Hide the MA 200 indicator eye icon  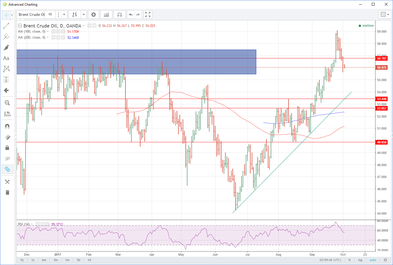(53, 37)
